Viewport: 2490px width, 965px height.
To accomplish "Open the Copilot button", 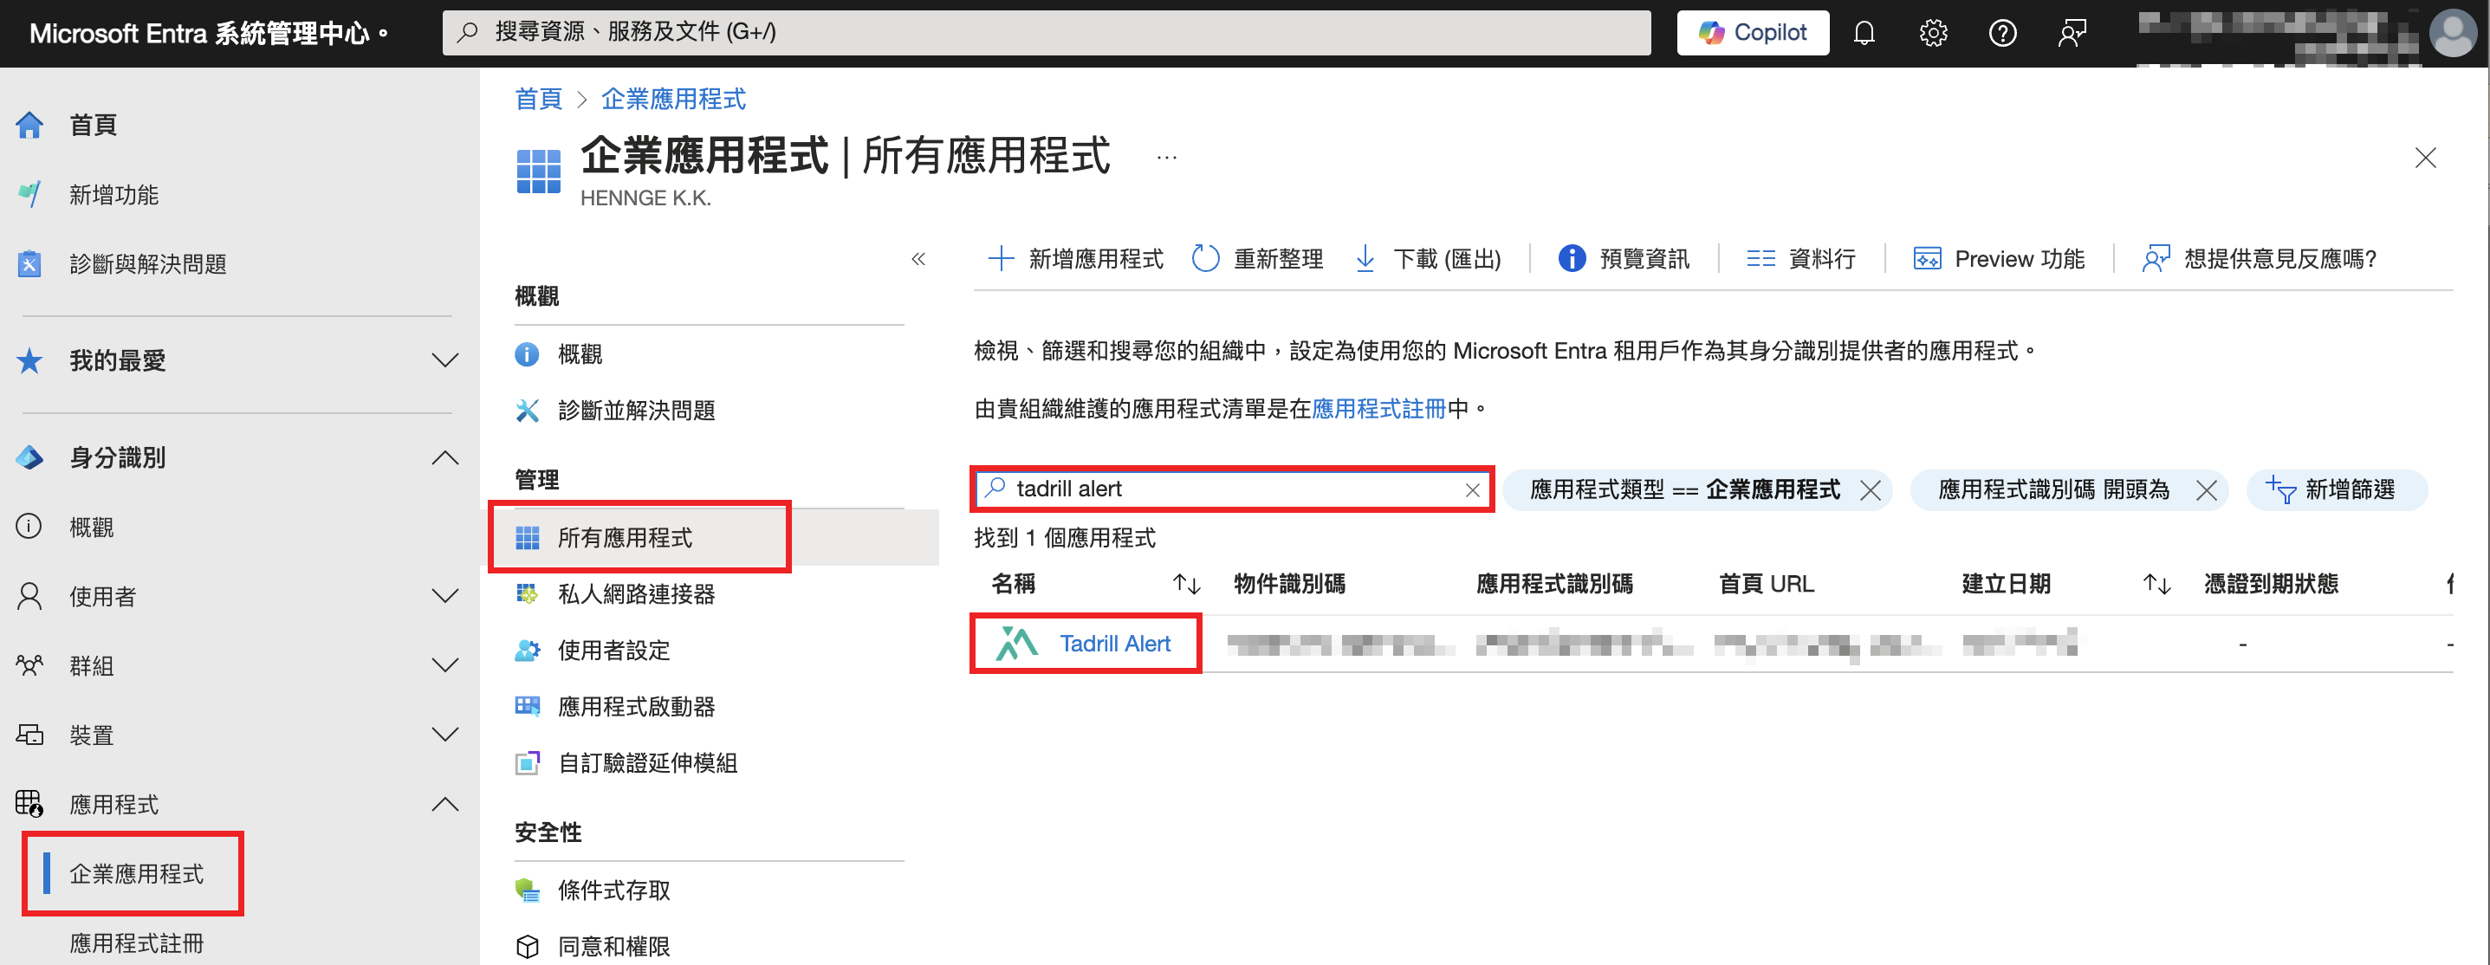I will [1752, 33].
